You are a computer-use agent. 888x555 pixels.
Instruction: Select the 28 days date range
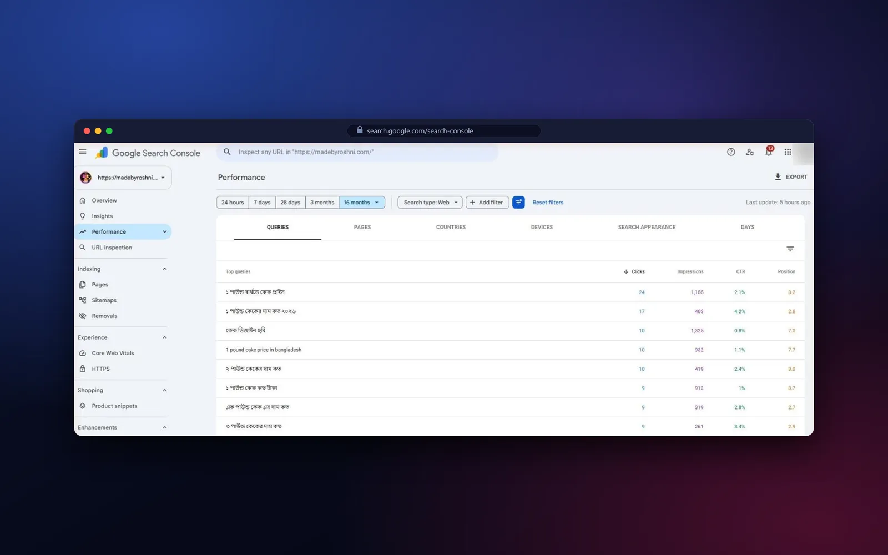pos(290,203)
